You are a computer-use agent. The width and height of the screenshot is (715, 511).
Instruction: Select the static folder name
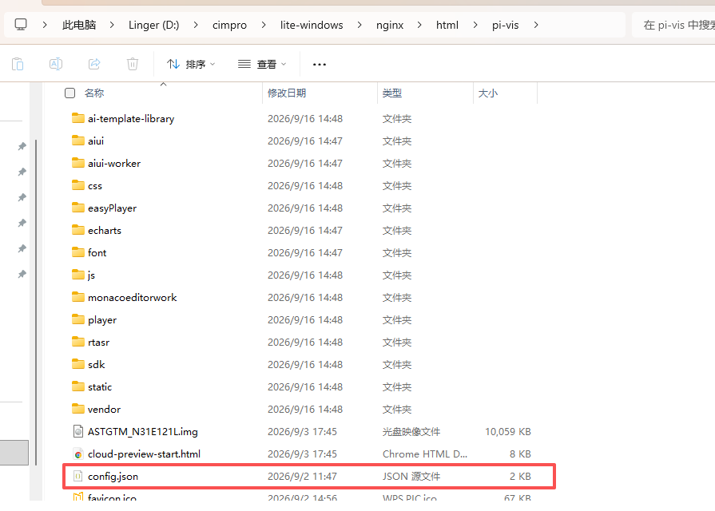click(99, 386)
